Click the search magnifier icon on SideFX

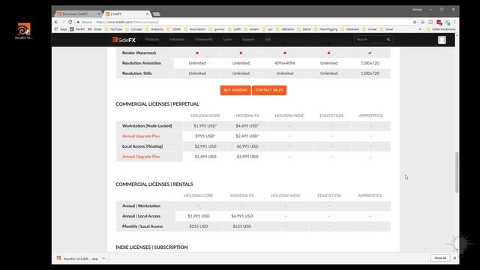pyautogui.click(x=388, y=40)
